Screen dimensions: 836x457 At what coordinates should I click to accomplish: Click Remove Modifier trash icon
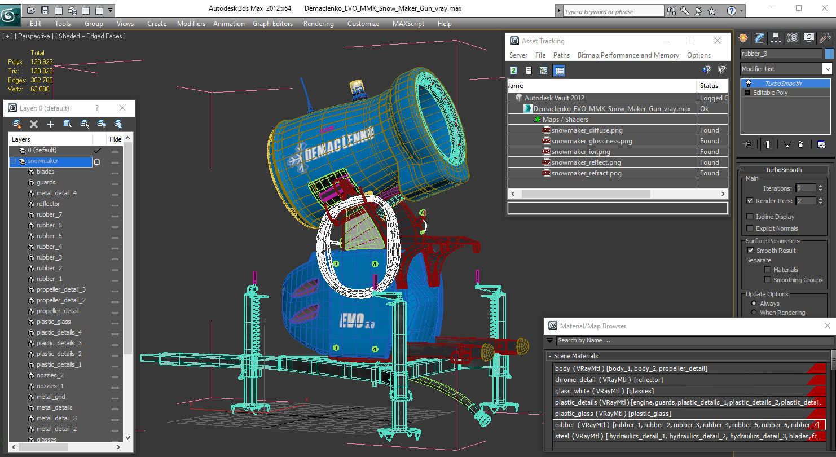pos(800,144)
